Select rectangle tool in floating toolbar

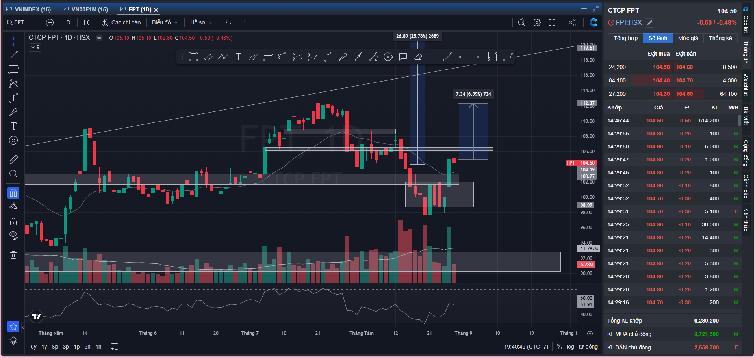193,57
